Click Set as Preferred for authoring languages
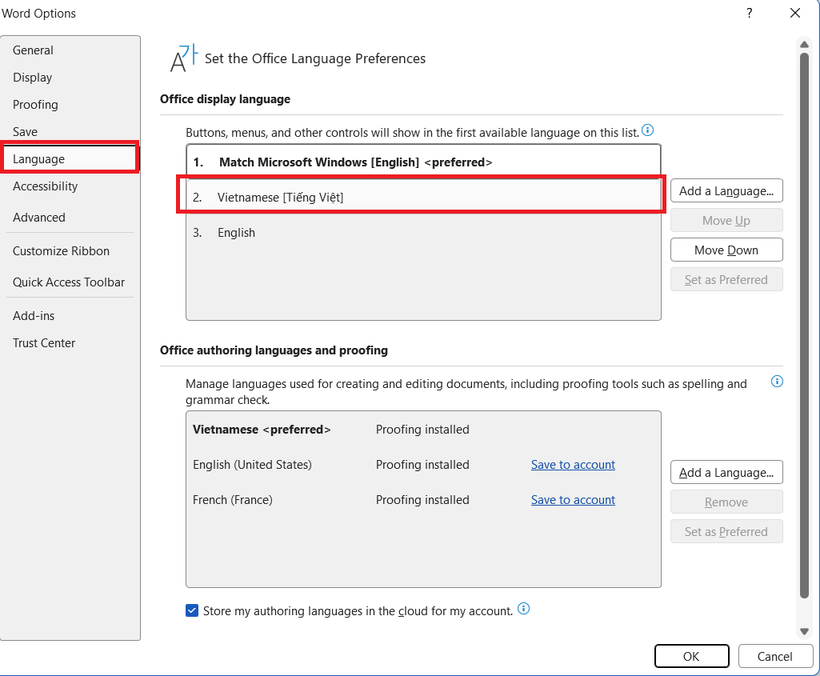The height and width of the screenshot is (676, 820). tap(726, 532)
